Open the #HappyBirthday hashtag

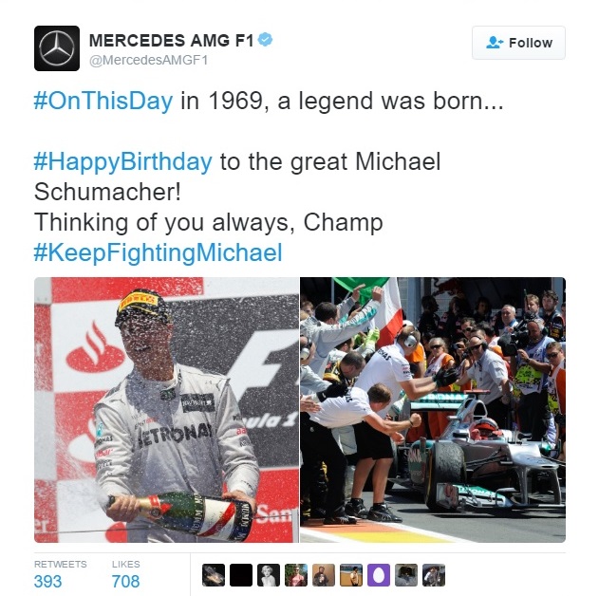122,162
